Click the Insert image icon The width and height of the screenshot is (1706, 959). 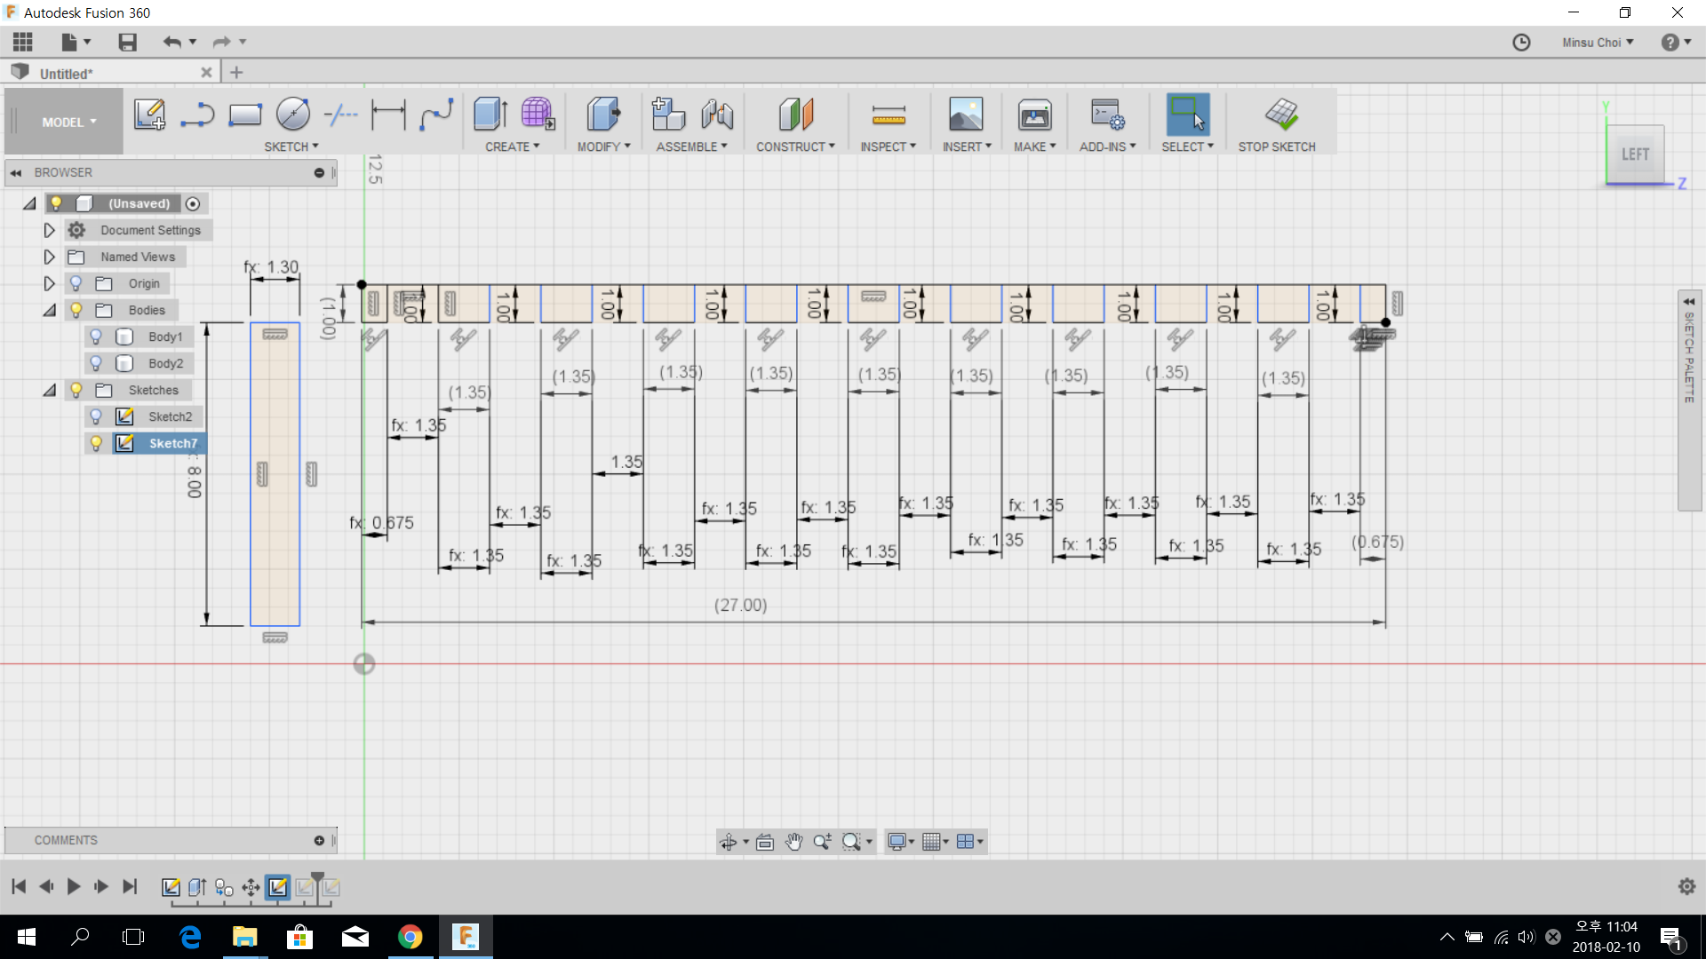966,115
